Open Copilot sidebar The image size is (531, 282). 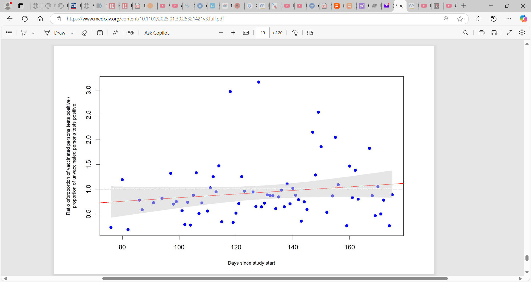(x=523, y=19)
